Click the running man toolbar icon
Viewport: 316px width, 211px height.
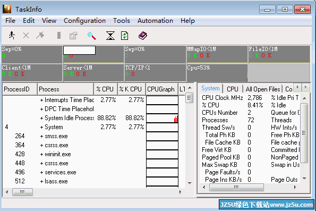[x=12, y=36]
